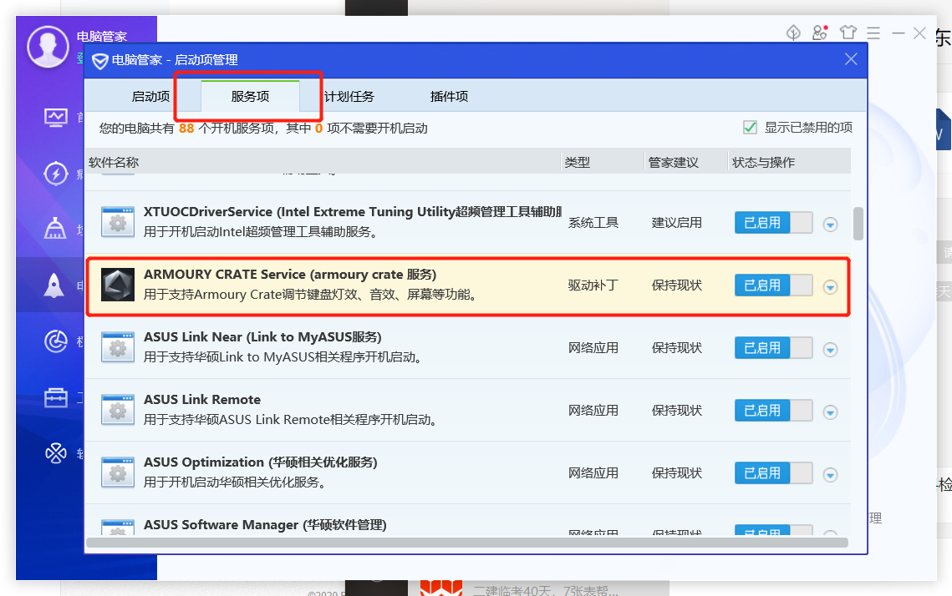
Task: Toggle 已启用 switch for ARMOURY CRATE Service
Action: [x=773, y=285]
